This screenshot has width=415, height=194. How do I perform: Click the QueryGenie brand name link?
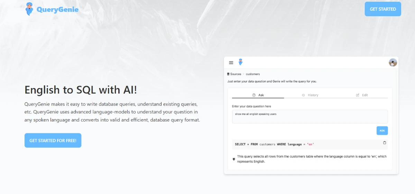coord(57,9)
